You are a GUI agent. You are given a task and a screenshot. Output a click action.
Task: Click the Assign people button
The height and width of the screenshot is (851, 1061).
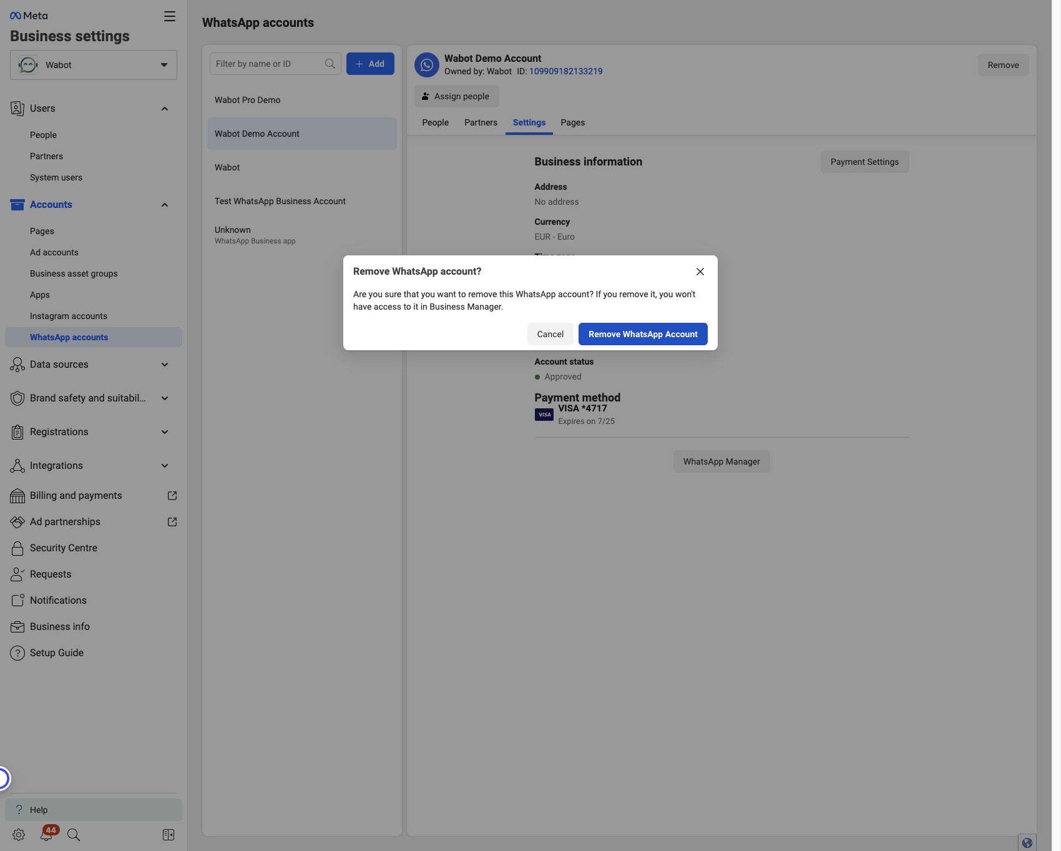pyautogui.click(x=457, y=96)
